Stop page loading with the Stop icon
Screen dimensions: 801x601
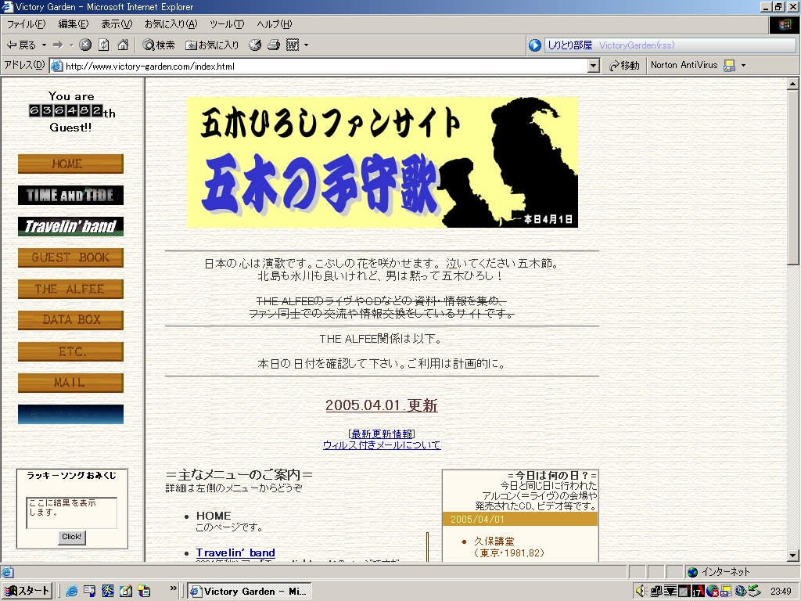click(x=85, y=45)
